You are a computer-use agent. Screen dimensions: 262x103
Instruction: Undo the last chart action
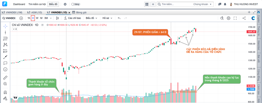pos(119,18)
